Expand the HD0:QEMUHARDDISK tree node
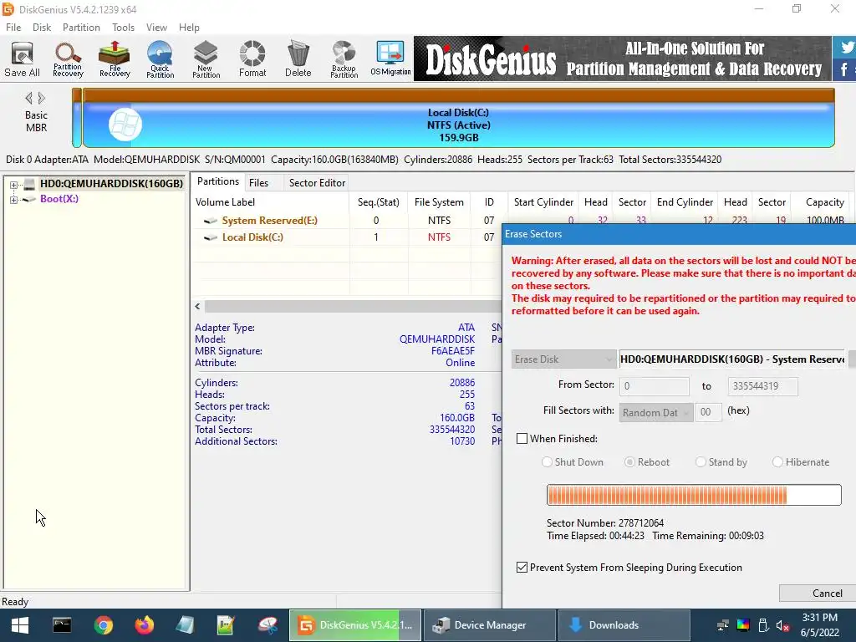 (13, 185)
